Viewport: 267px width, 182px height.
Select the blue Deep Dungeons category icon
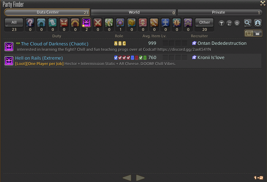point(165,23)
